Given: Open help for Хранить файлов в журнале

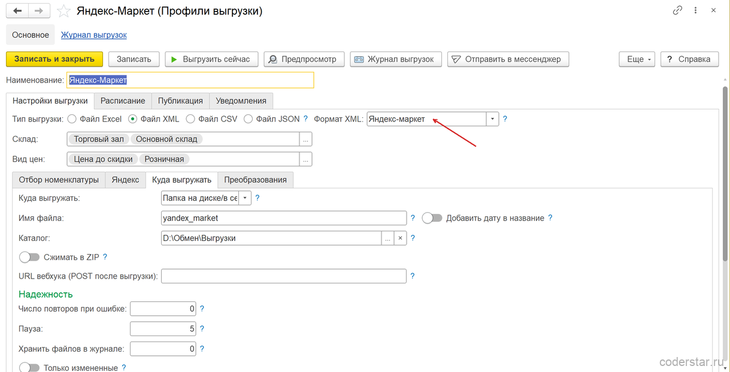Looking at the screenshot, I should 202,349.
